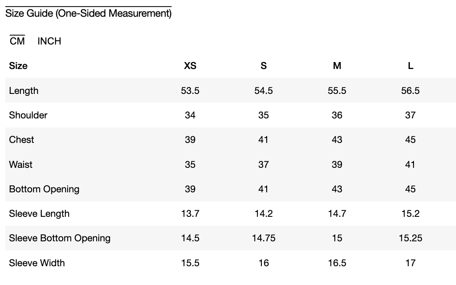Click the Length row label

(x=24, y=91)
